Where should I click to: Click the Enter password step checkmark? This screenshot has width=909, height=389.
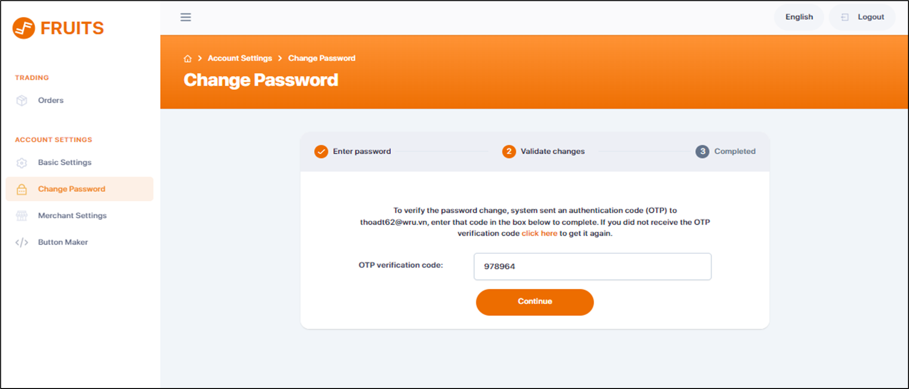click(x=321, y=152)
